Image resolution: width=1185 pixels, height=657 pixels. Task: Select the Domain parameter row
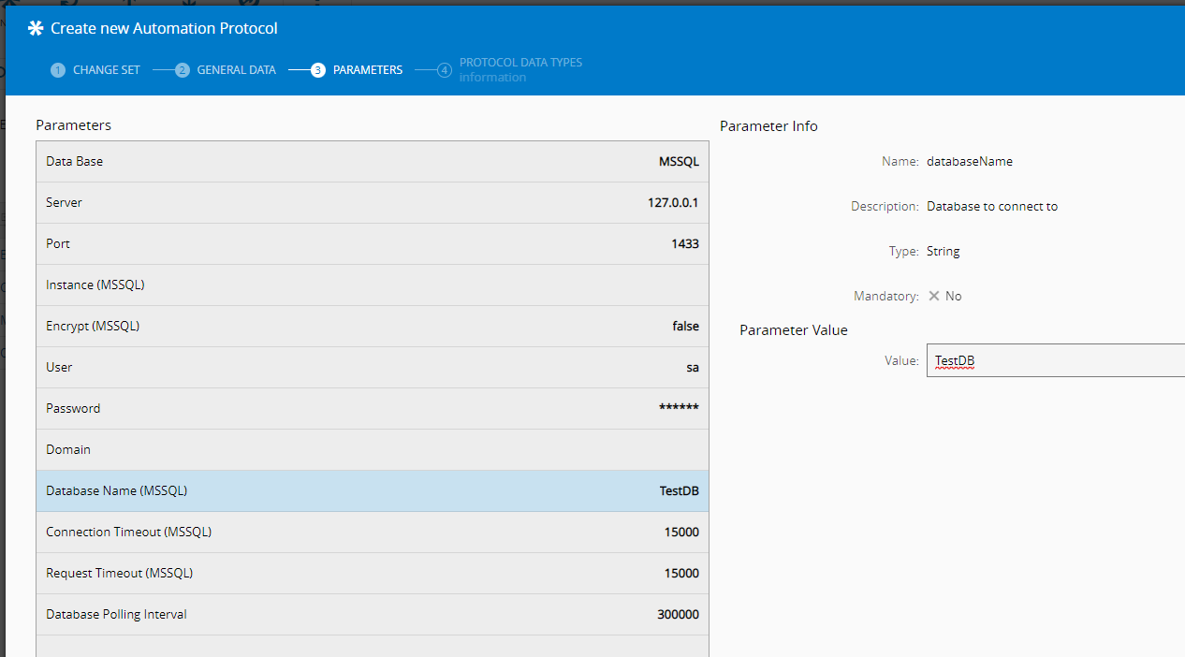click(373, 450)
